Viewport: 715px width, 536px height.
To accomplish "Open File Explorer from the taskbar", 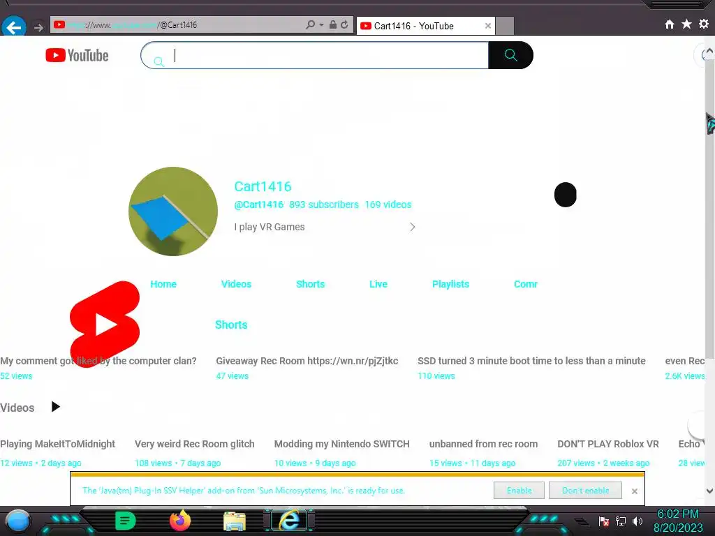I will click(235, 521).
